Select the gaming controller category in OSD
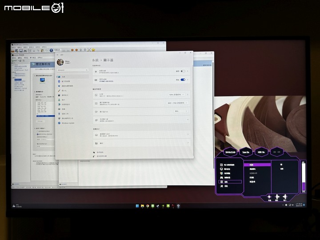 (225, 177)
